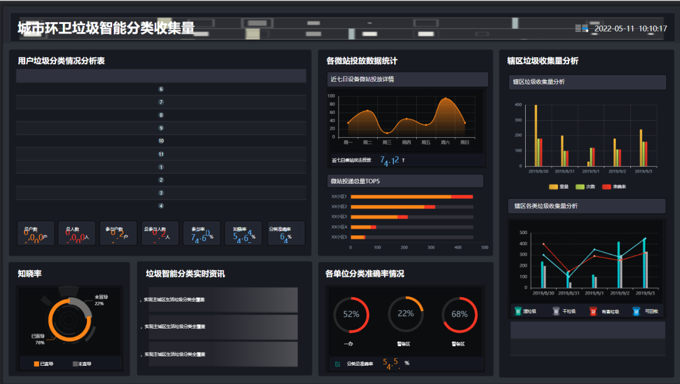Viewport: 680px width, 384px height.
Task: Open the 微站投递总量TOP5 section header
Action: [x=405, y=181]
